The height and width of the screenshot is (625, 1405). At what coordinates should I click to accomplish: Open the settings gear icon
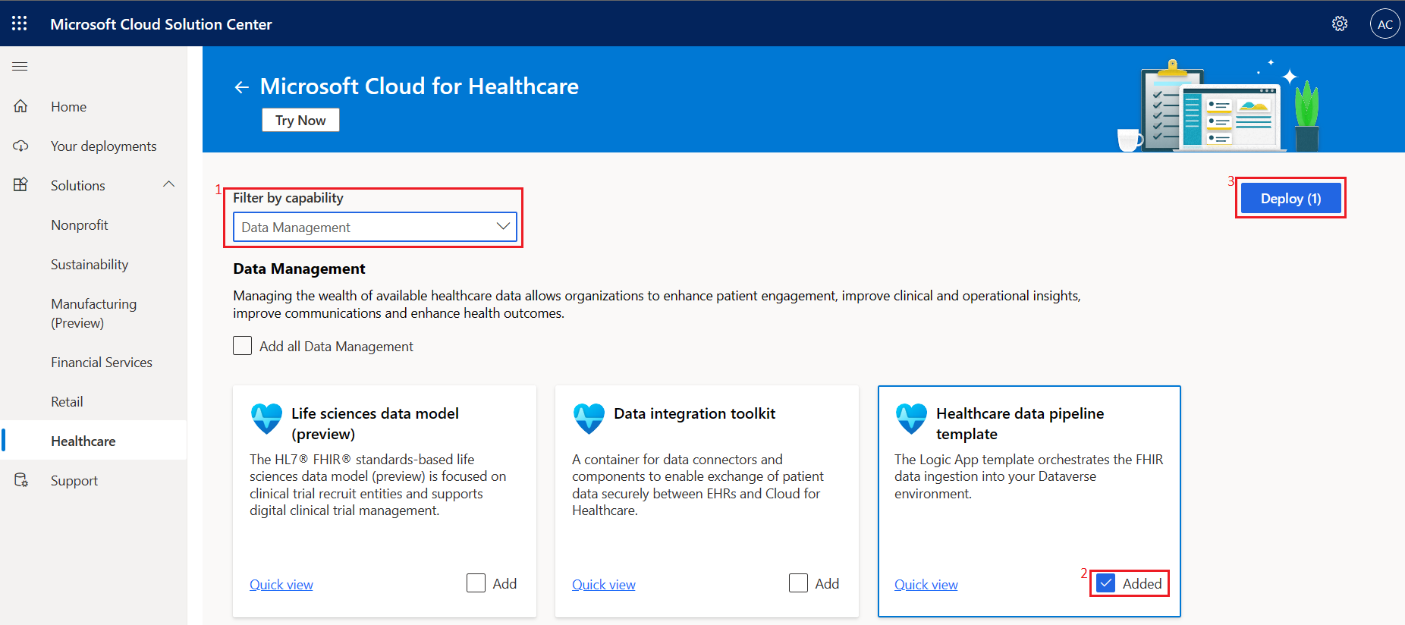pyautogui.click(x=1340, y=24)
